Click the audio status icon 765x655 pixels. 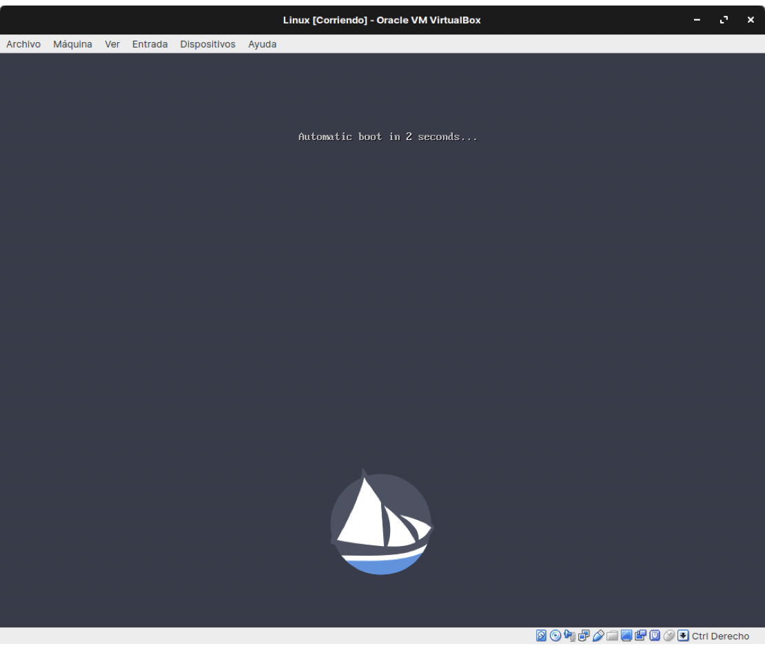pyautogui.click(x=569, y=636)
